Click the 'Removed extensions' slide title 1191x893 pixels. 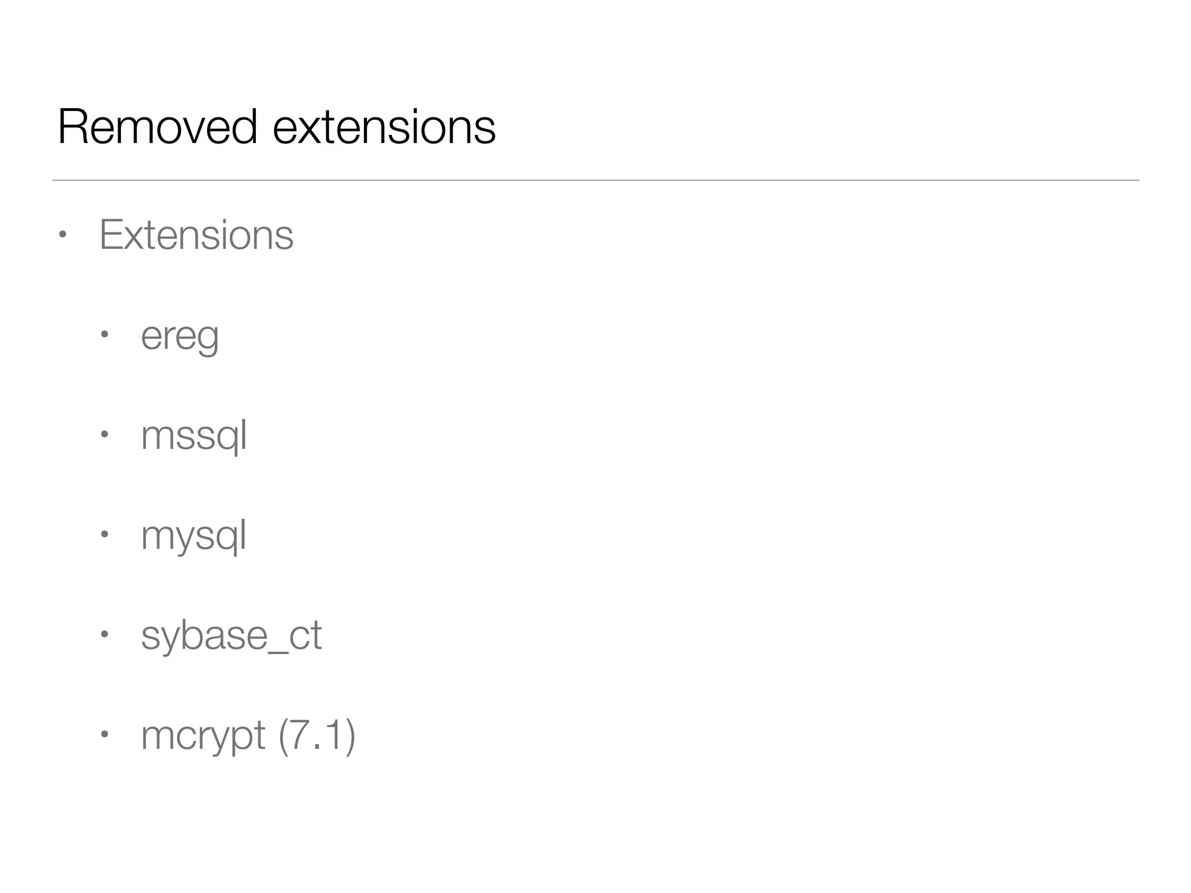pyautogui.click(x=277, y=127)
